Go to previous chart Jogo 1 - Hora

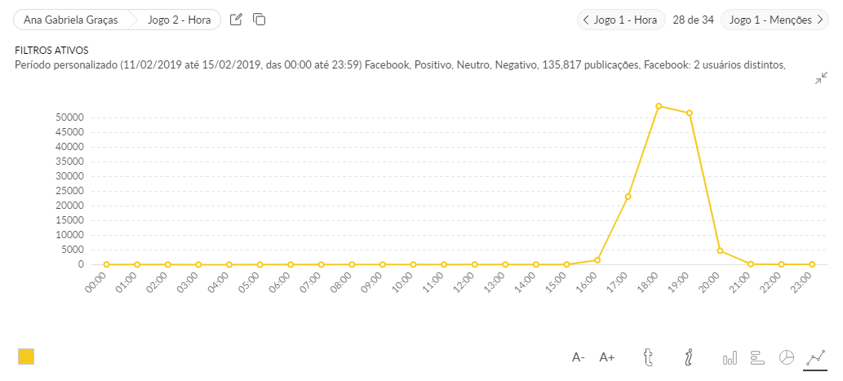coord(622,20)
